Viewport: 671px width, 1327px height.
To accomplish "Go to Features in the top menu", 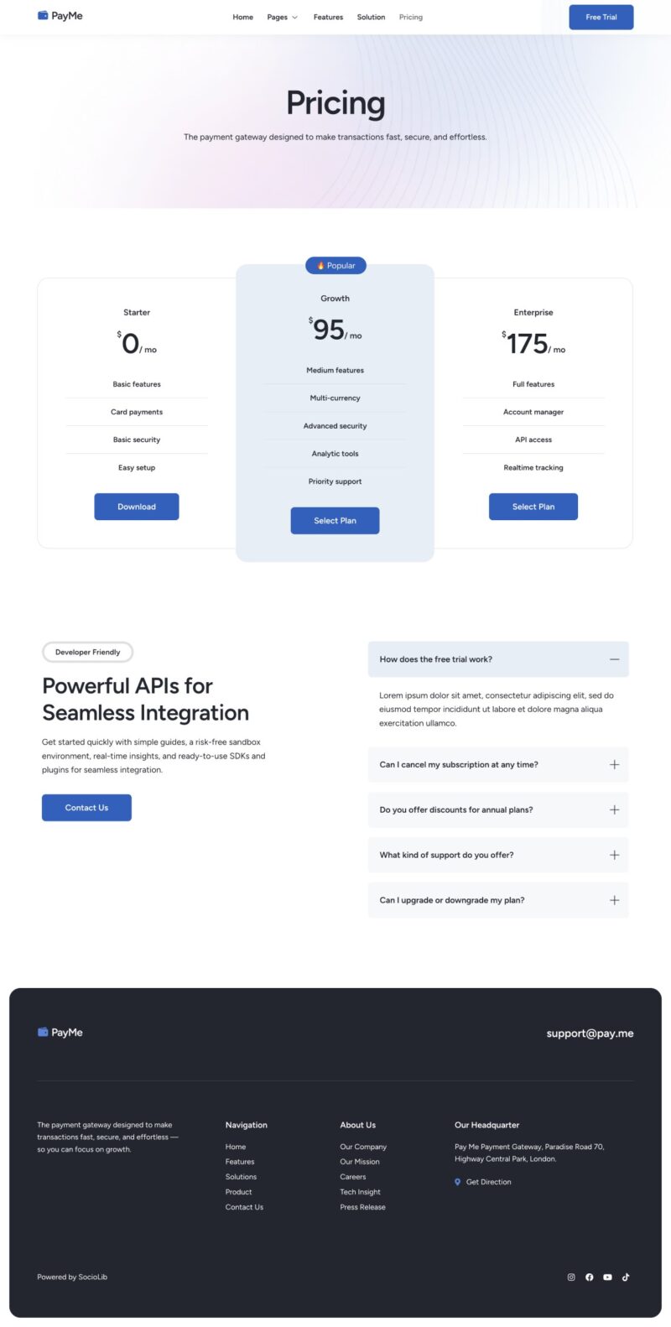I will pos(328,17).
